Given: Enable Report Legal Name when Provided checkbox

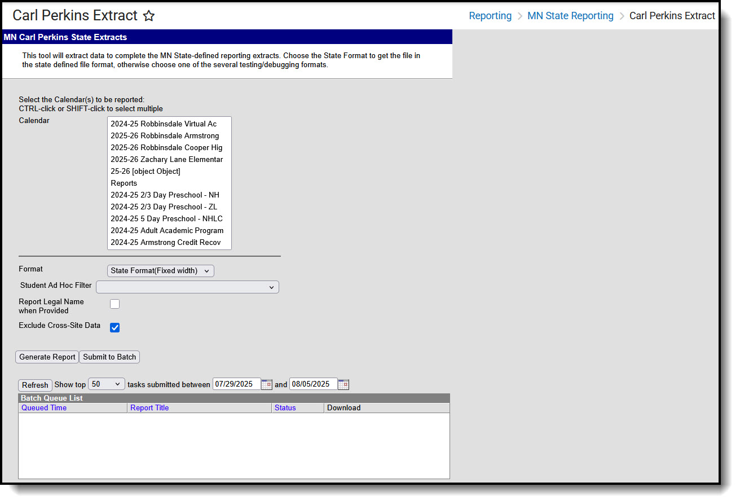Looking at the screenshot, I should 115,304.
